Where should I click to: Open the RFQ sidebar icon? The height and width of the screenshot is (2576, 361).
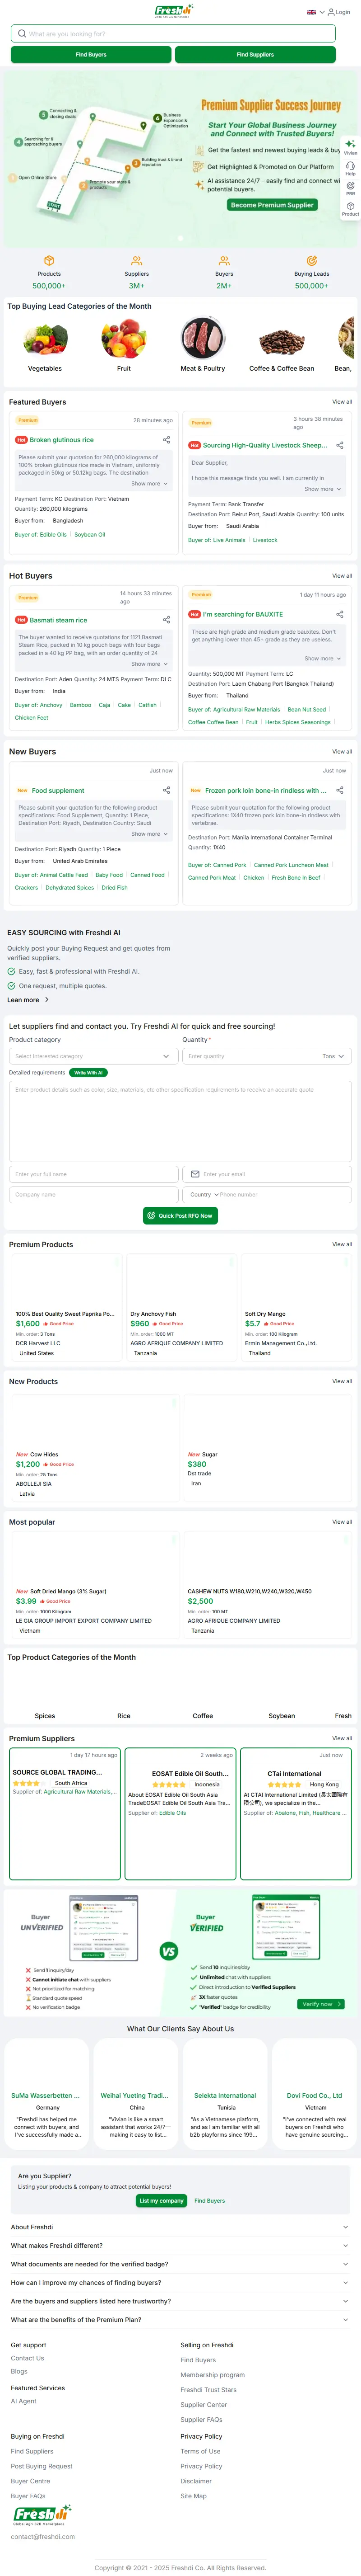click(x=350, y=186)
